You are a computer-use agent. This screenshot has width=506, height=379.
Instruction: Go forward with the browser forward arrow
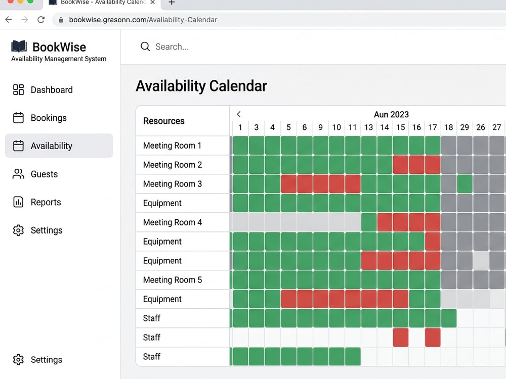point(25,20)
